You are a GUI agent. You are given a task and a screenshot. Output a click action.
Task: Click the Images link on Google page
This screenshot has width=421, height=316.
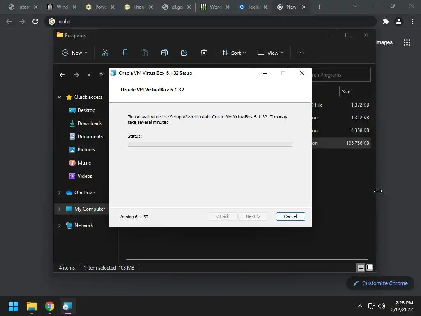(x=384, y=42)
